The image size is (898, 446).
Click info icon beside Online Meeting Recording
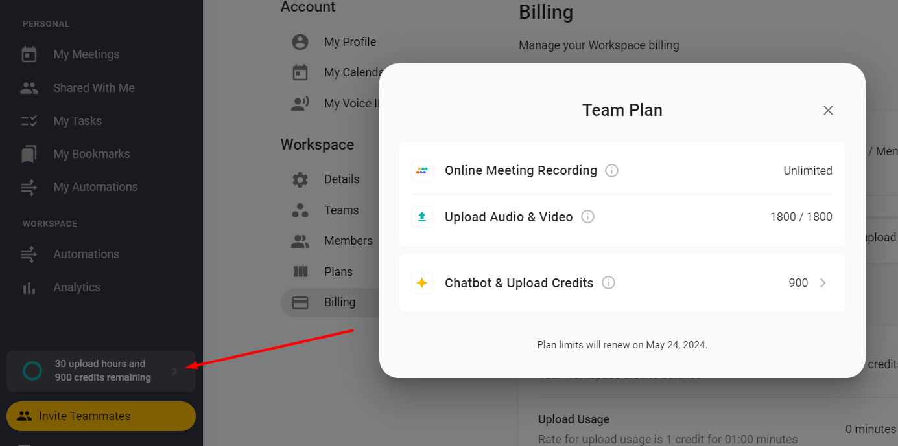[611, 171]
